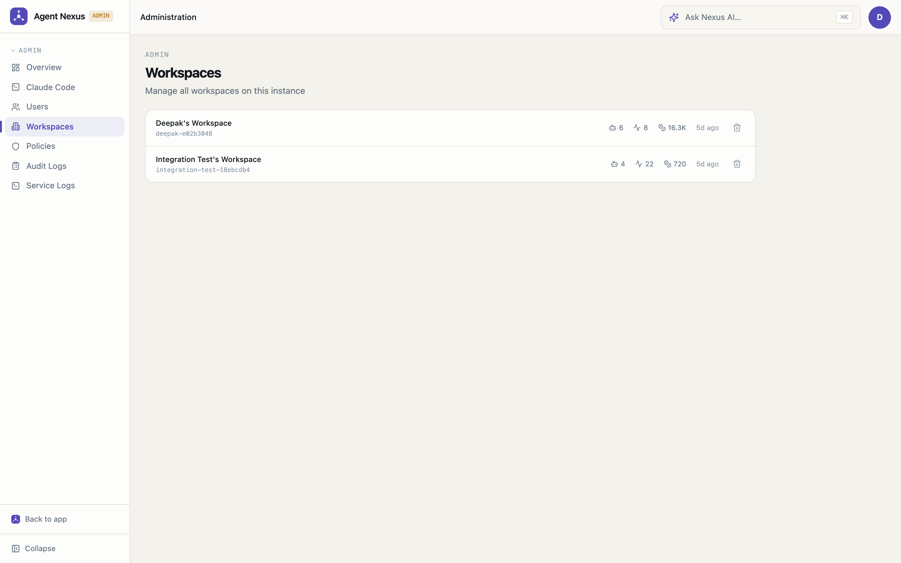
Task: Delete Deepak's Workspace with trash icon
Action: coord(737,128)
